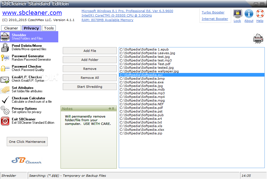Select Softpedia.zip in file list
Viewport: 267px width, 179px height.
tap(192, 133)
